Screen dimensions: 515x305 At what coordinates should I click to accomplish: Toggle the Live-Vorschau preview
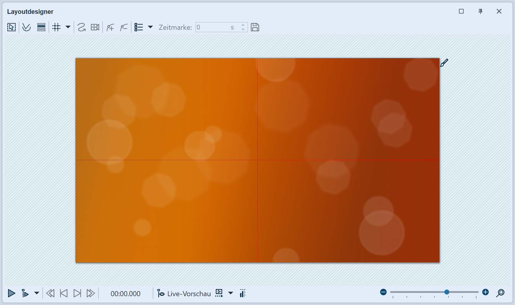184,293
